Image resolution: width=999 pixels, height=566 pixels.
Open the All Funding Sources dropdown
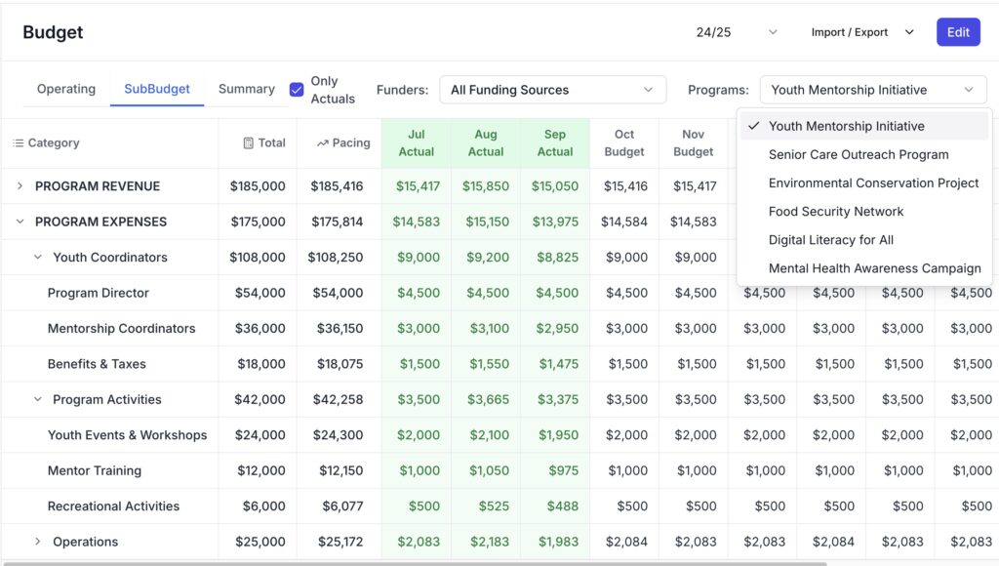coord(552,90)
